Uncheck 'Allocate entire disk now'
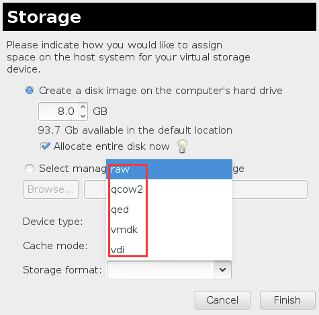The width and height of the screenshot is (319, 315). 45,146
